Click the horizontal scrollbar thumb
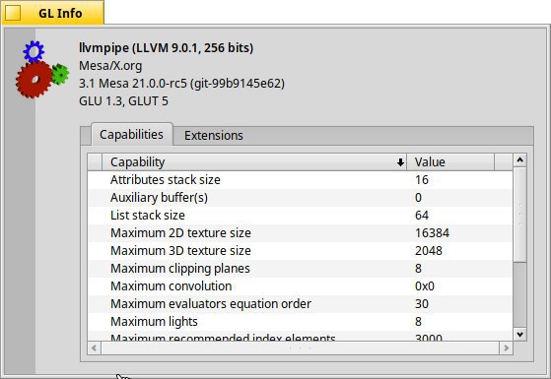The width and height of the screenshot is (551, 379). (300, 348)
